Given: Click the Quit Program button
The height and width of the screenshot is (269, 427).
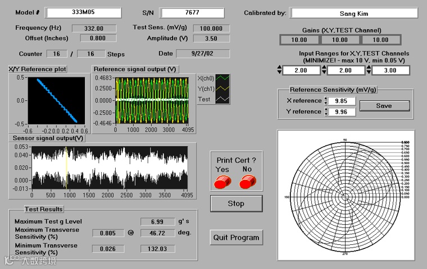Looking at the screenshot, I should pos(236,238).
